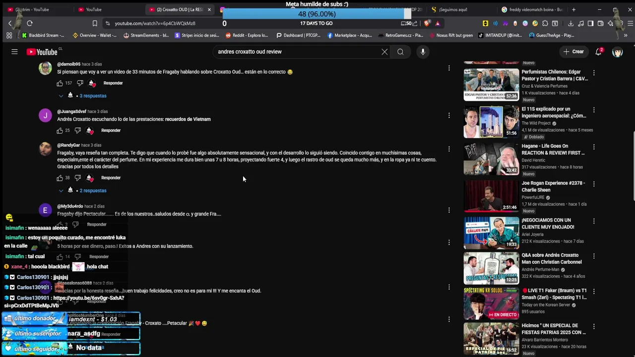Open options menu for @RandyGar comment
This screenshot has height=357, width=635.
tap(449, 149)
